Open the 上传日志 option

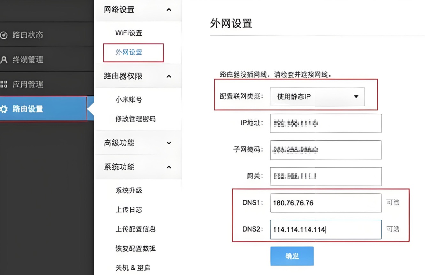click(128, 210)
